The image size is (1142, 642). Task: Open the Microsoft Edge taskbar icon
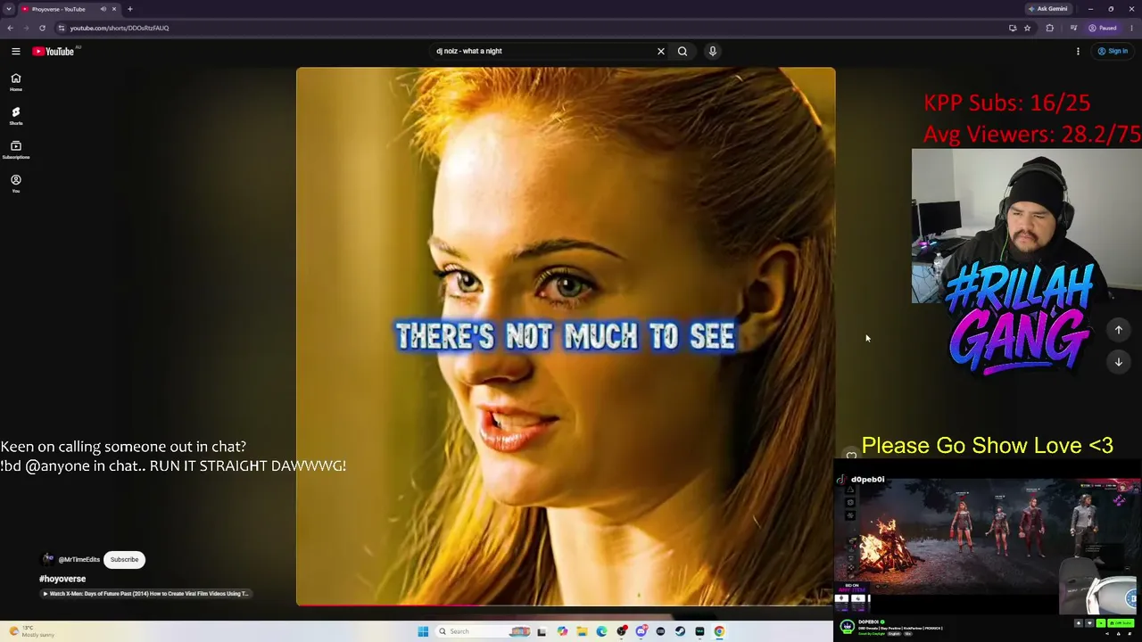click(x=601, y=631)
